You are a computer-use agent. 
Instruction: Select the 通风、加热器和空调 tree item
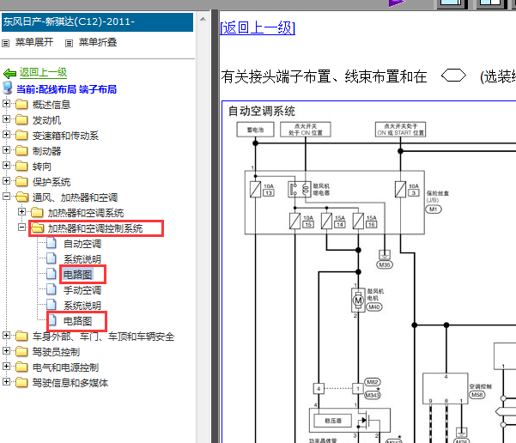(x=75, y=197)
